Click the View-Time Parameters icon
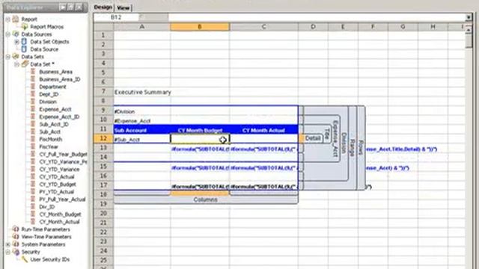The width and height of the screenshot is (479, 269). (x=16, y=237)
